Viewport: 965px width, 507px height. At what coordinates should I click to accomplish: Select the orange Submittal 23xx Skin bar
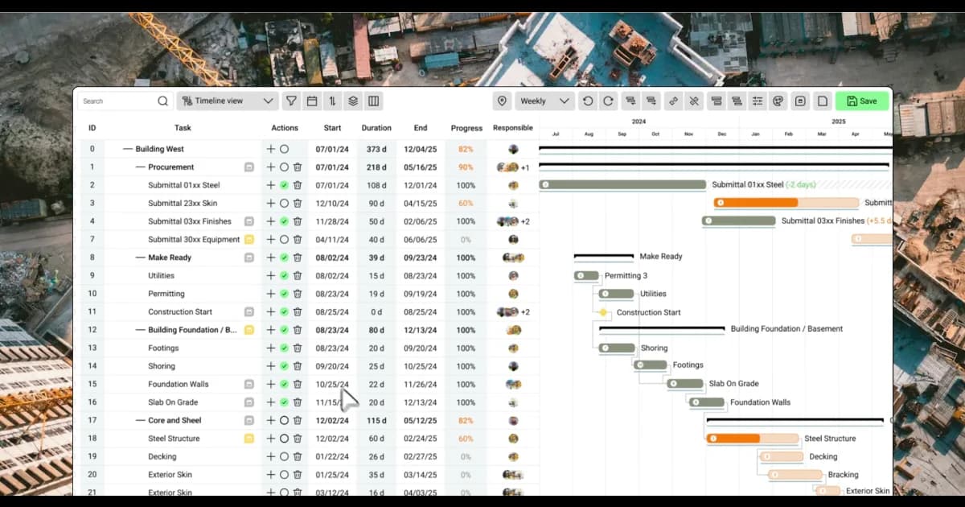coord(786,203)
